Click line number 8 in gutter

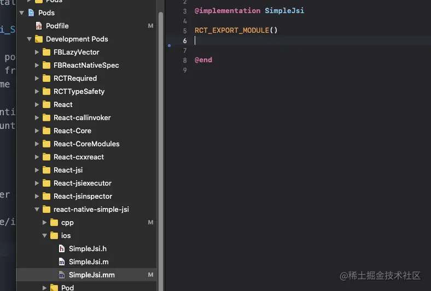point(185,61)
